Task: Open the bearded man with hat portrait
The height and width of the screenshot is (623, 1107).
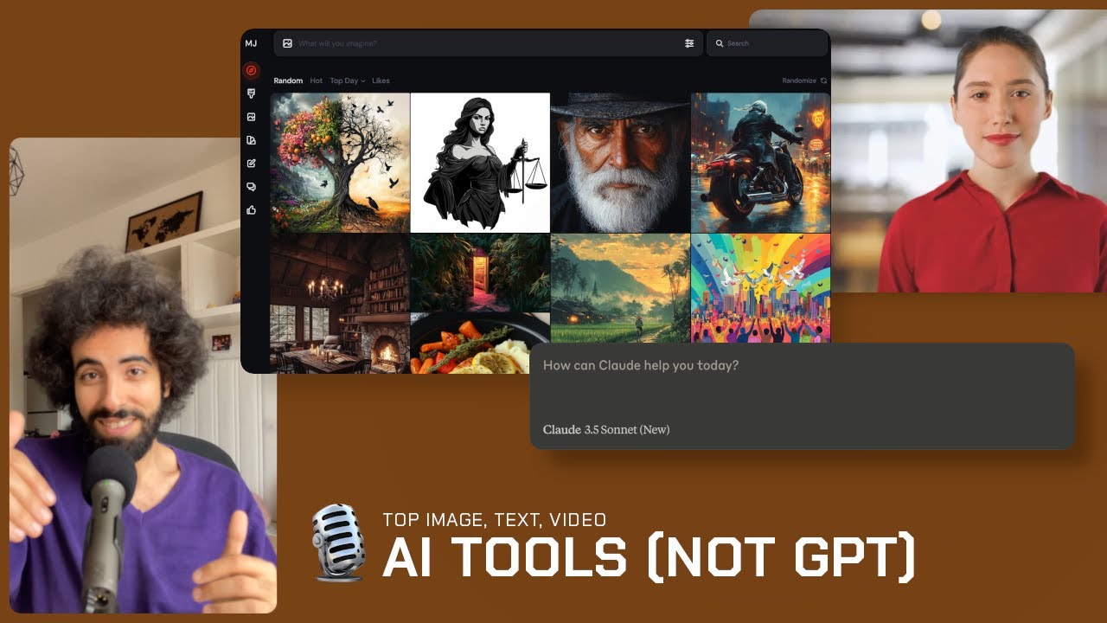Action: click(620, 163)
